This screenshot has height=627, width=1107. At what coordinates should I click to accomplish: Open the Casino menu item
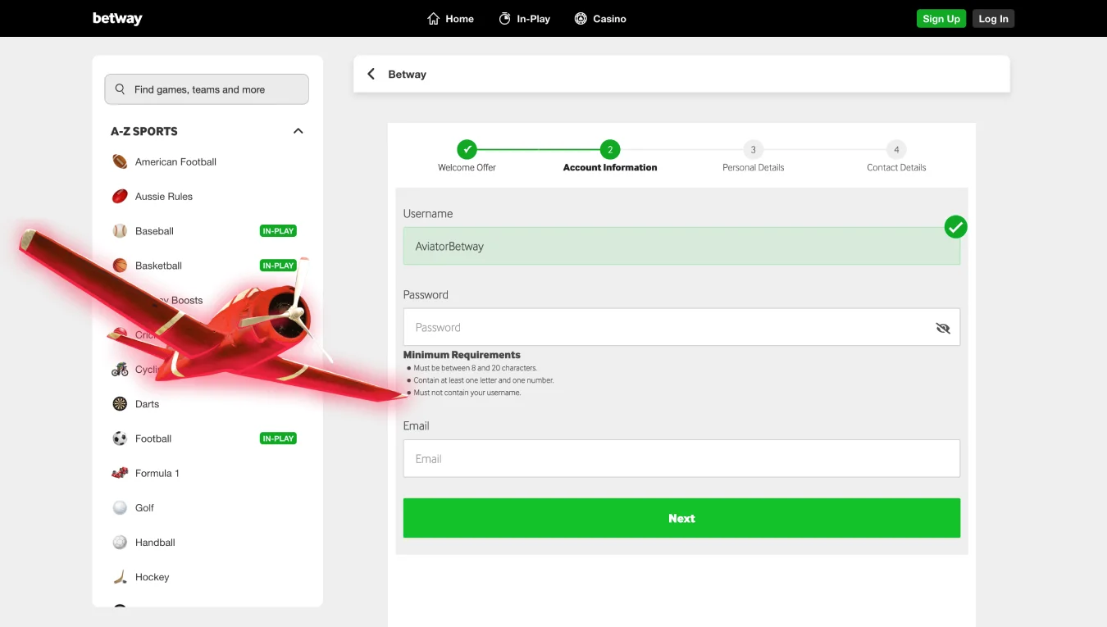coord(600,19)
